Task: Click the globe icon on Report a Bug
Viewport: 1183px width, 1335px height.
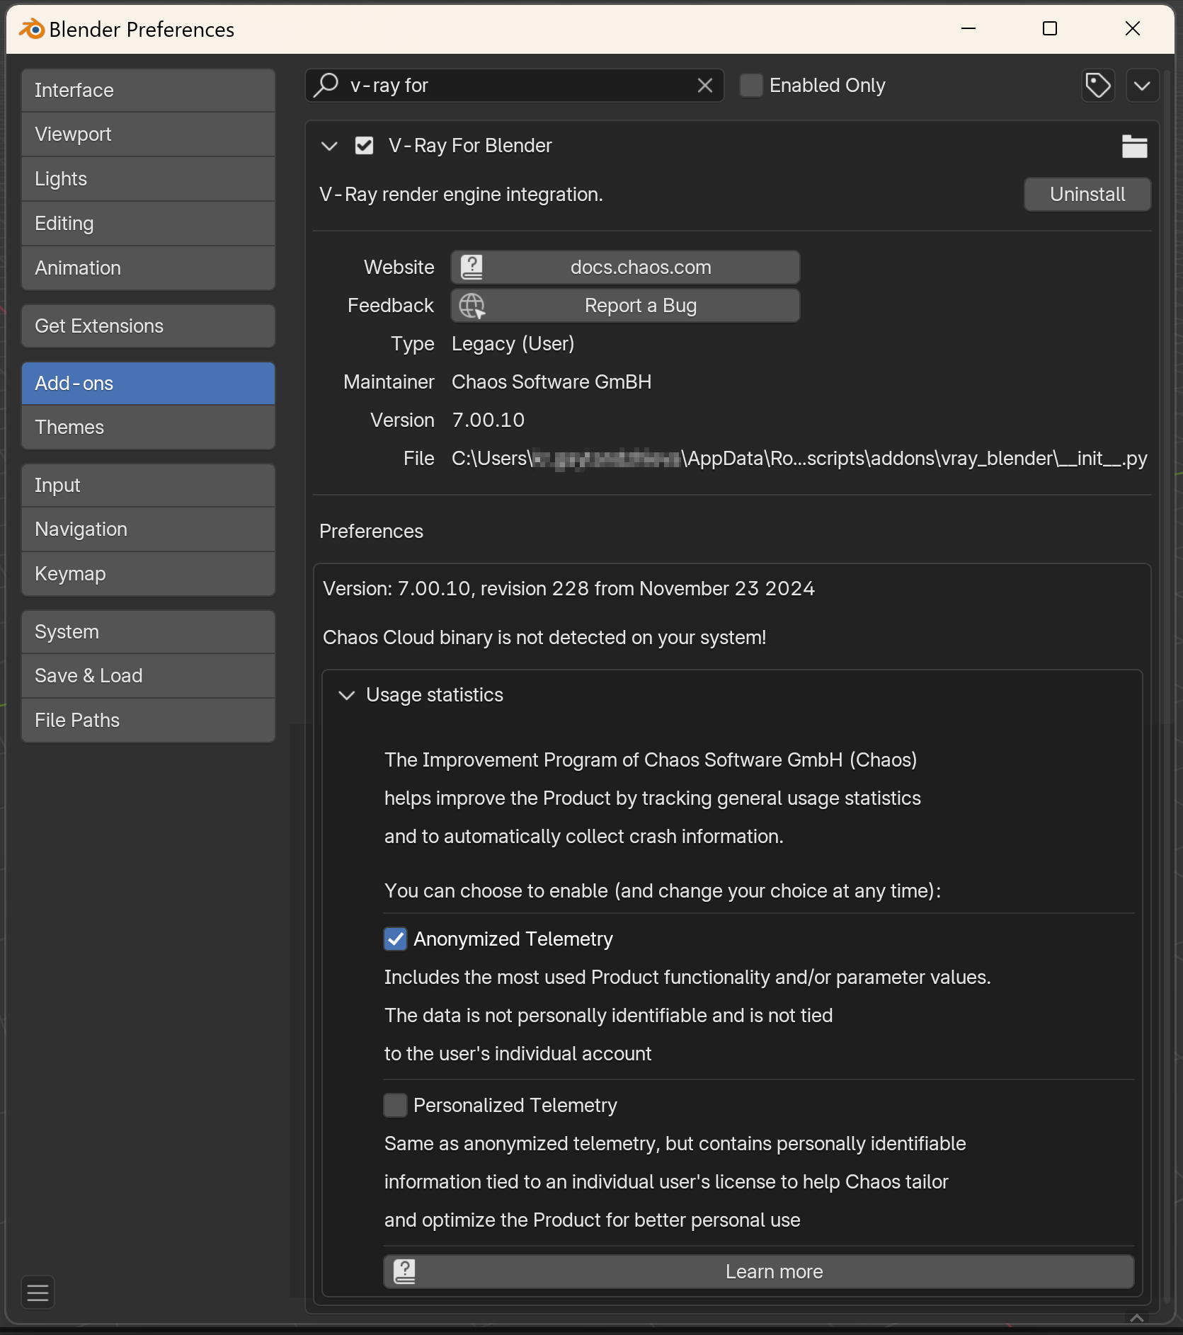Action: pos(472,305)
